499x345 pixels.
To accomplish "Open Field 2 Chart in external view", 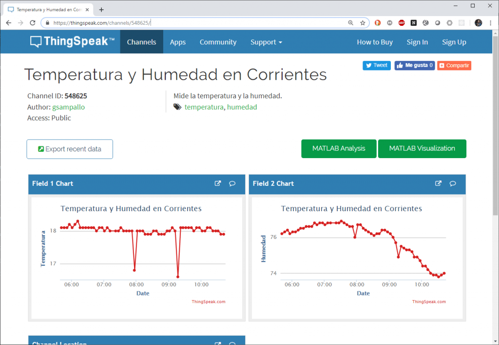I will (x=438, y=183).
